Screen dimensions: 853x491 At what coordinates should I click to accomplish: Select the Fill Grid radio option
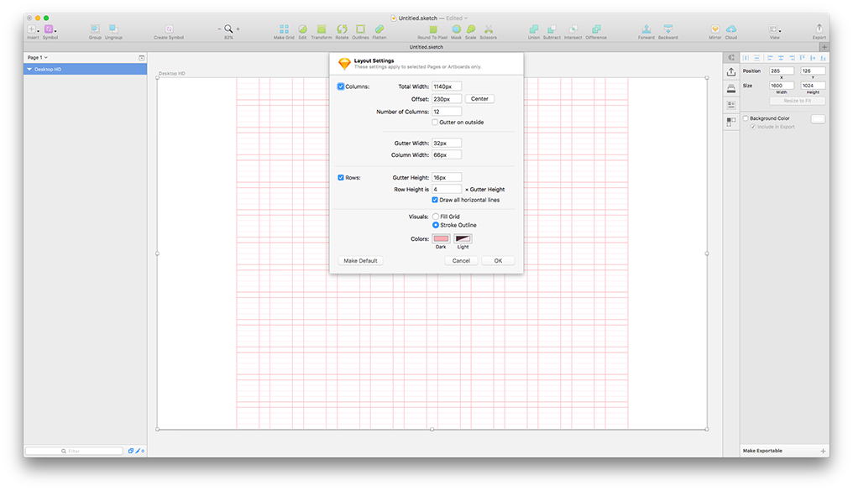435,217
